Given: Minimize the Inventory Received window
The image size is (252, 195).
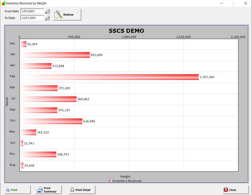Looking at the screenshot, I should coord(222,3).
